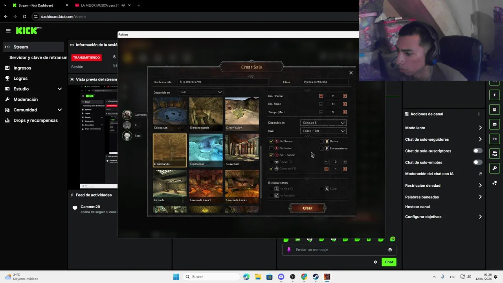The image size is (503, 283).
Task: Decrease Tiempo (Min.) with minus button
Action: (x=321, y=112)
